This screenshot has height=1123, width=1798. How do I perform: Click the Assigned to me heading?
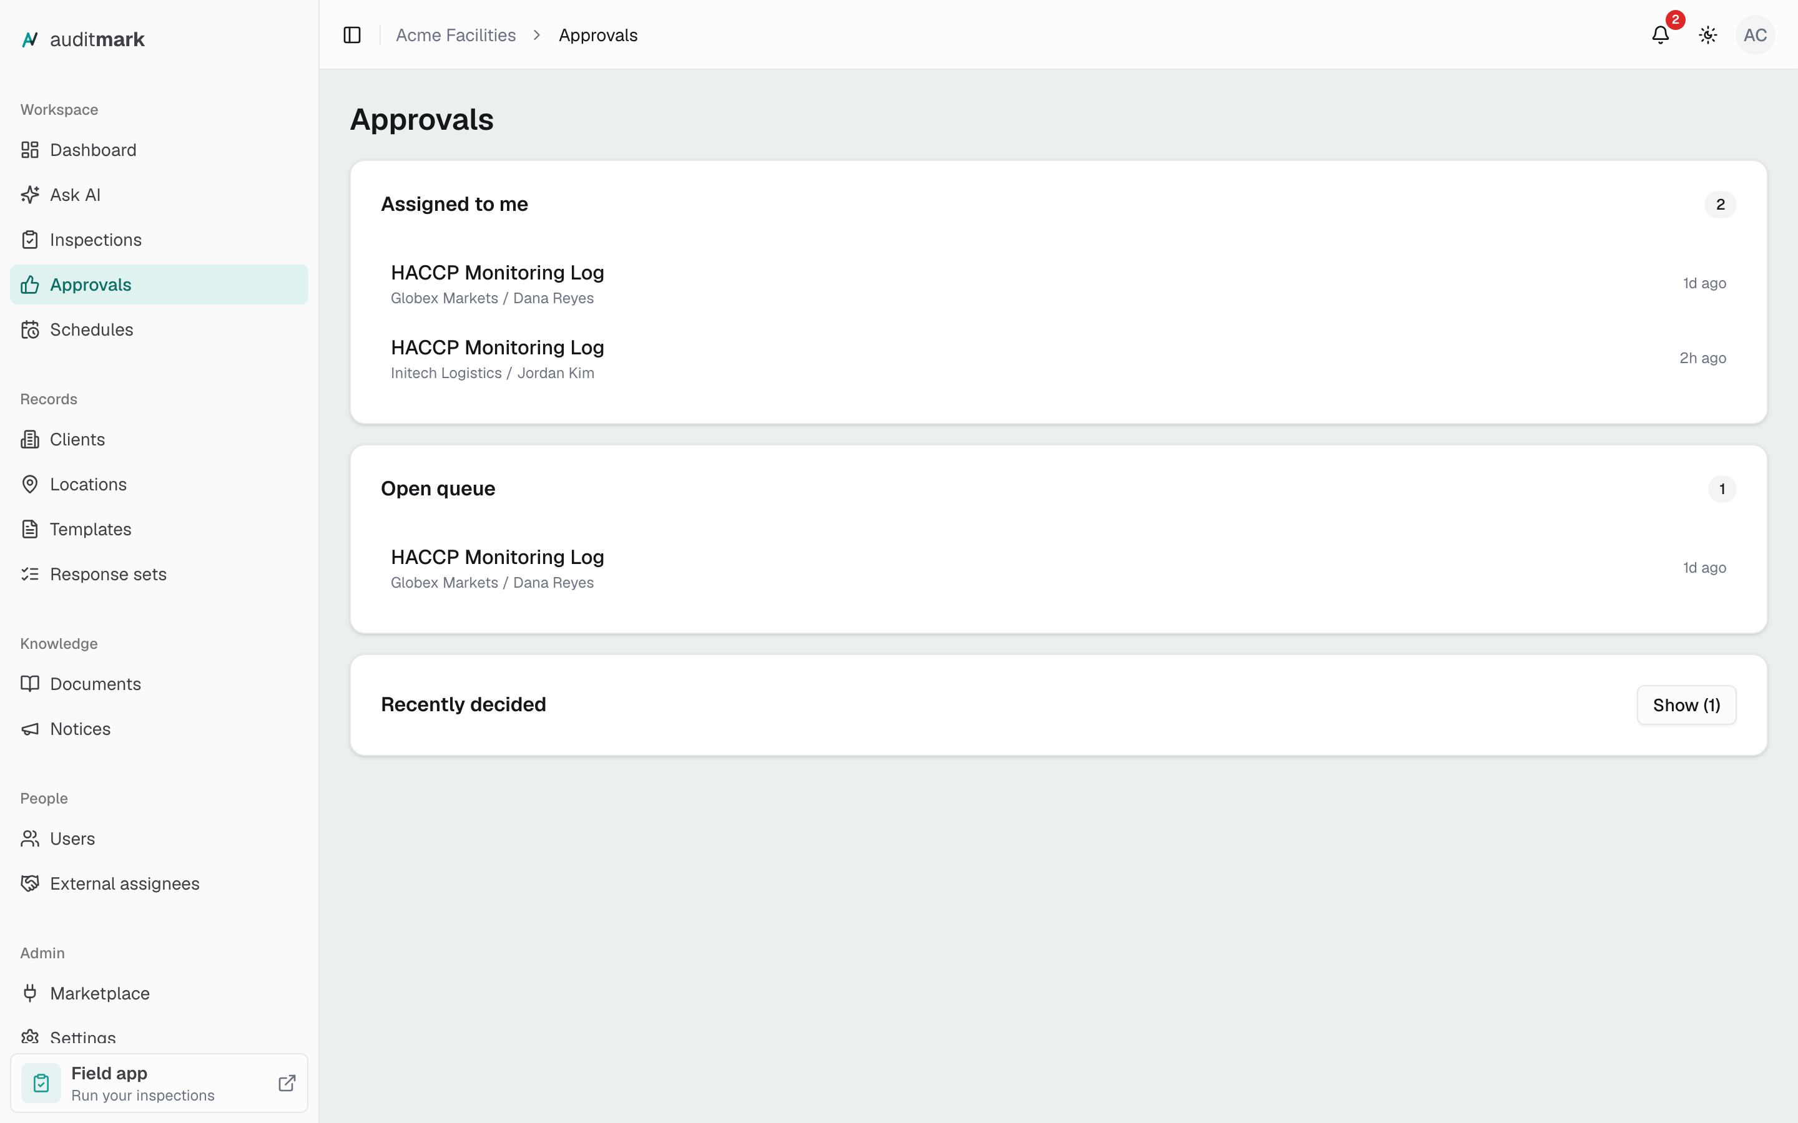tap(454, 204)
